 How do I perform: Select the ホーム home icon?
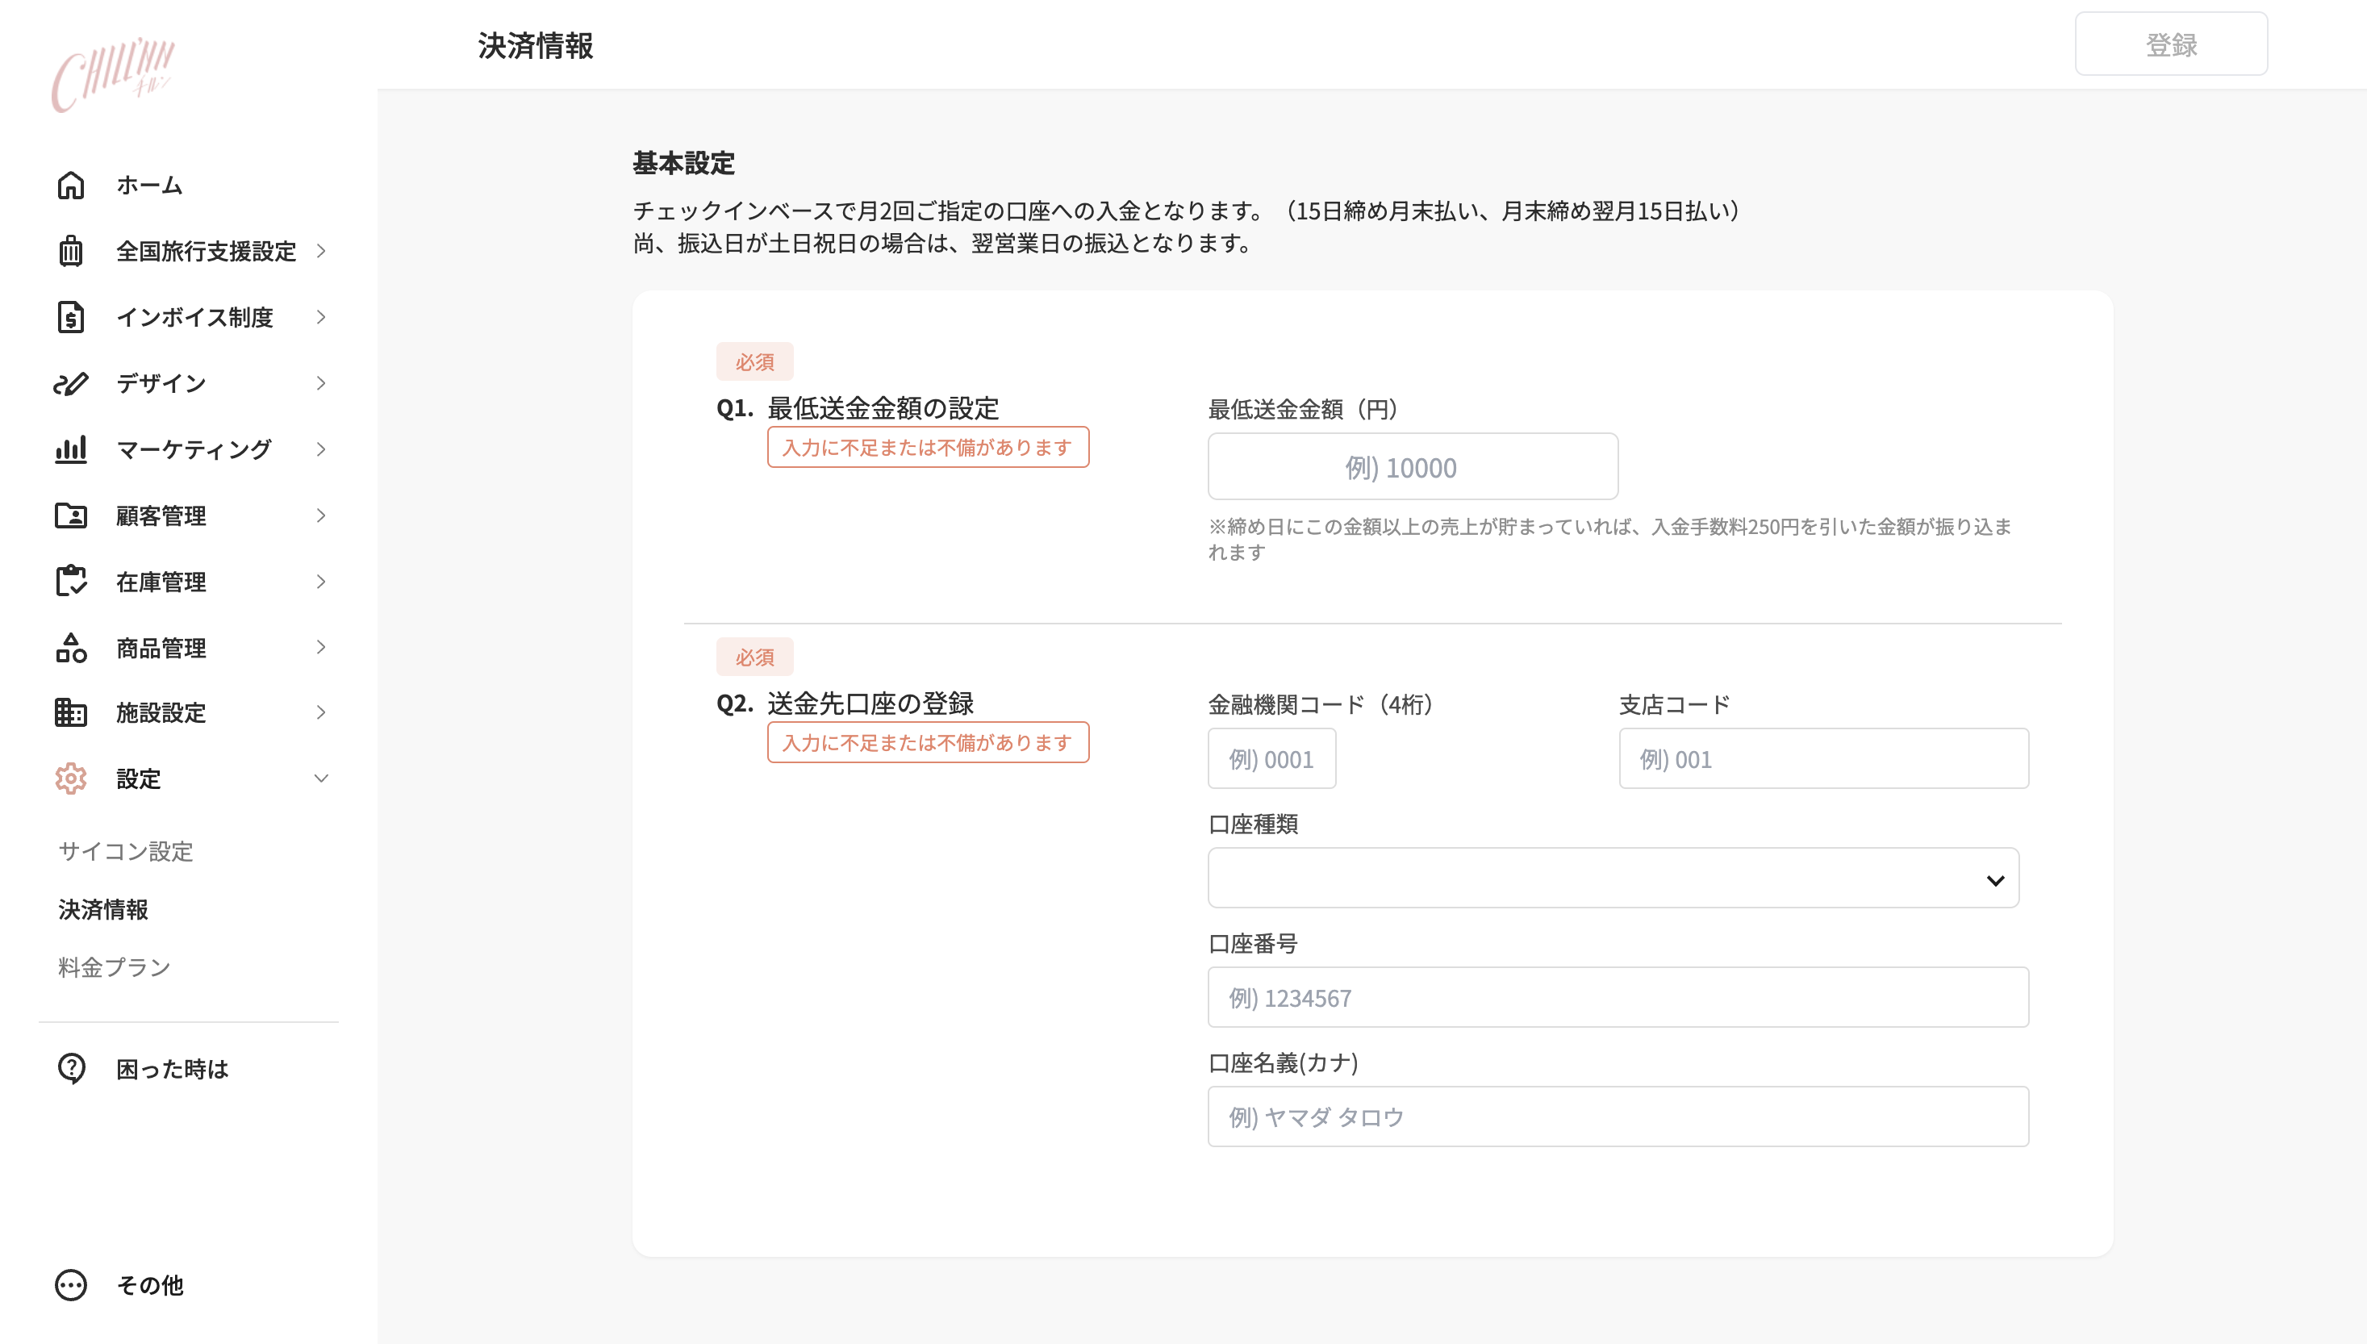71,185
